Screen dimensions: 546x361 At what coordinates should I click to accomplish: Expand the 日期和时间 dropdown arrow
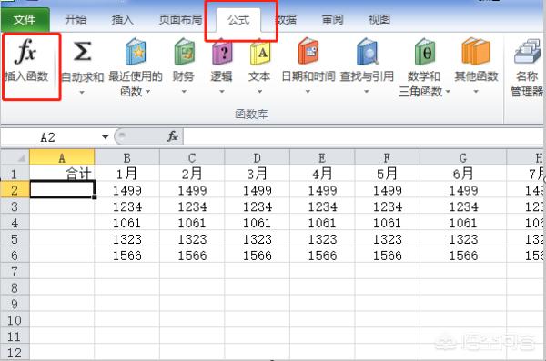(308, 92)
